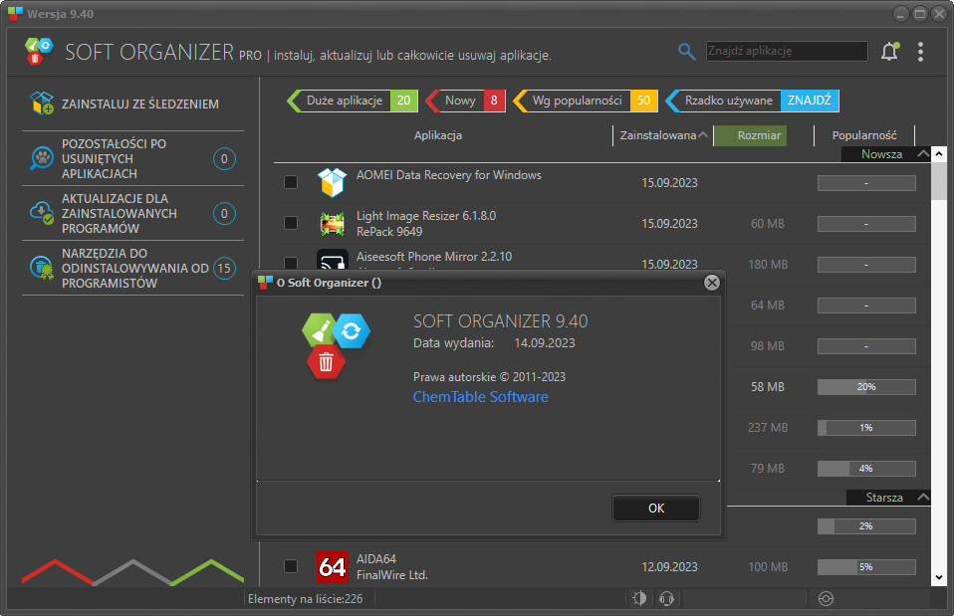Image resolution: width=954 pixels, height=616 pixels.
Task: Check the Light Image Resizer checkbox
Action: point(291,223)
